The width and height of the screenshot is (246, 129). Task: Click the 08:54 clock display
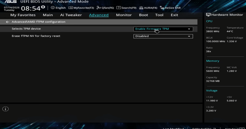tap(31, 8)
